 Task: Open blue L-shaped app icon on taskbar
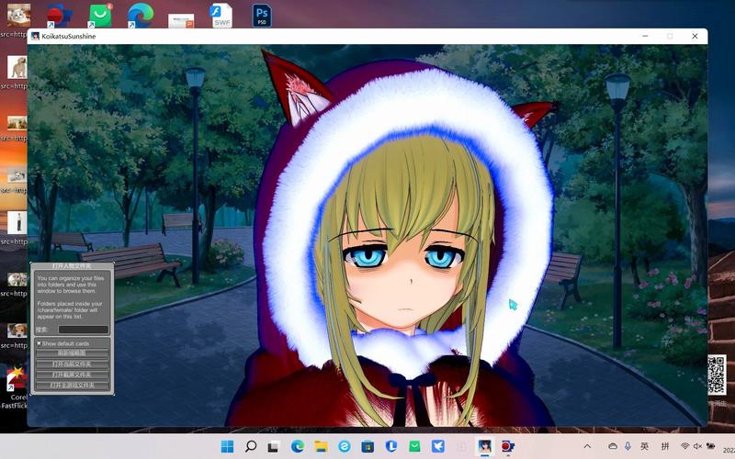pos(391,446)
